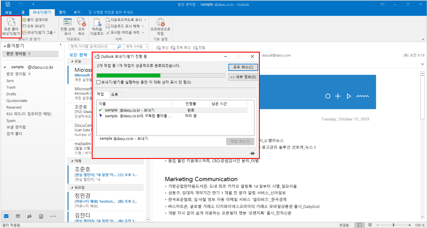Click Work Offline (오프라인으로 작업) icon

click(160, 22)
